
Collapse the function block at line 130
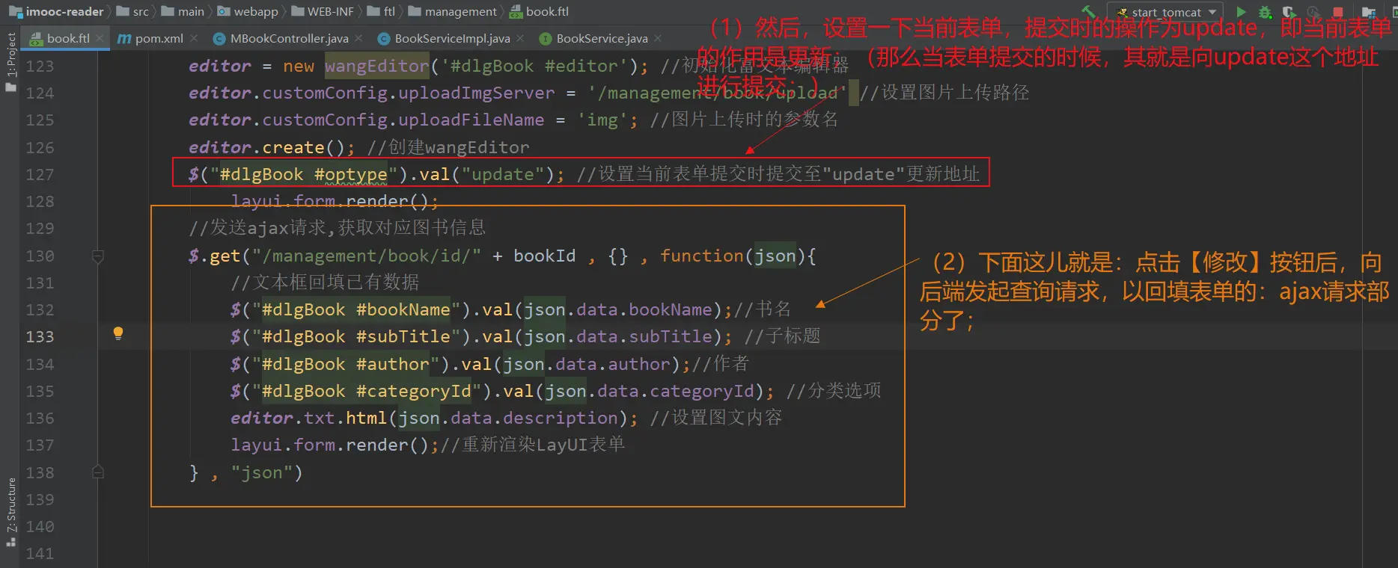97,256
